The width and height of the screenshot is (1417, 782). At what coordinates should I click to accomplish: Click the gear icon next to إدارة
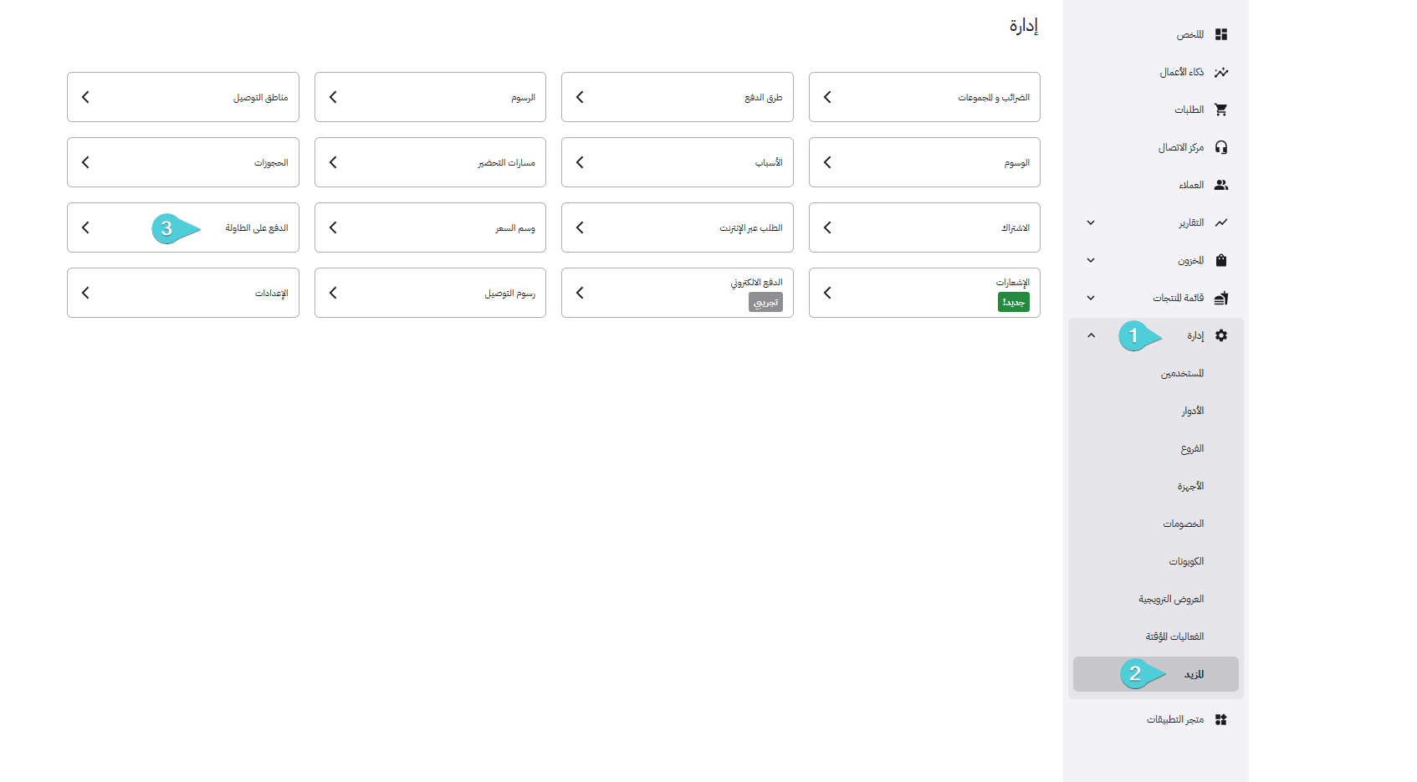(x=1221, y=335)
